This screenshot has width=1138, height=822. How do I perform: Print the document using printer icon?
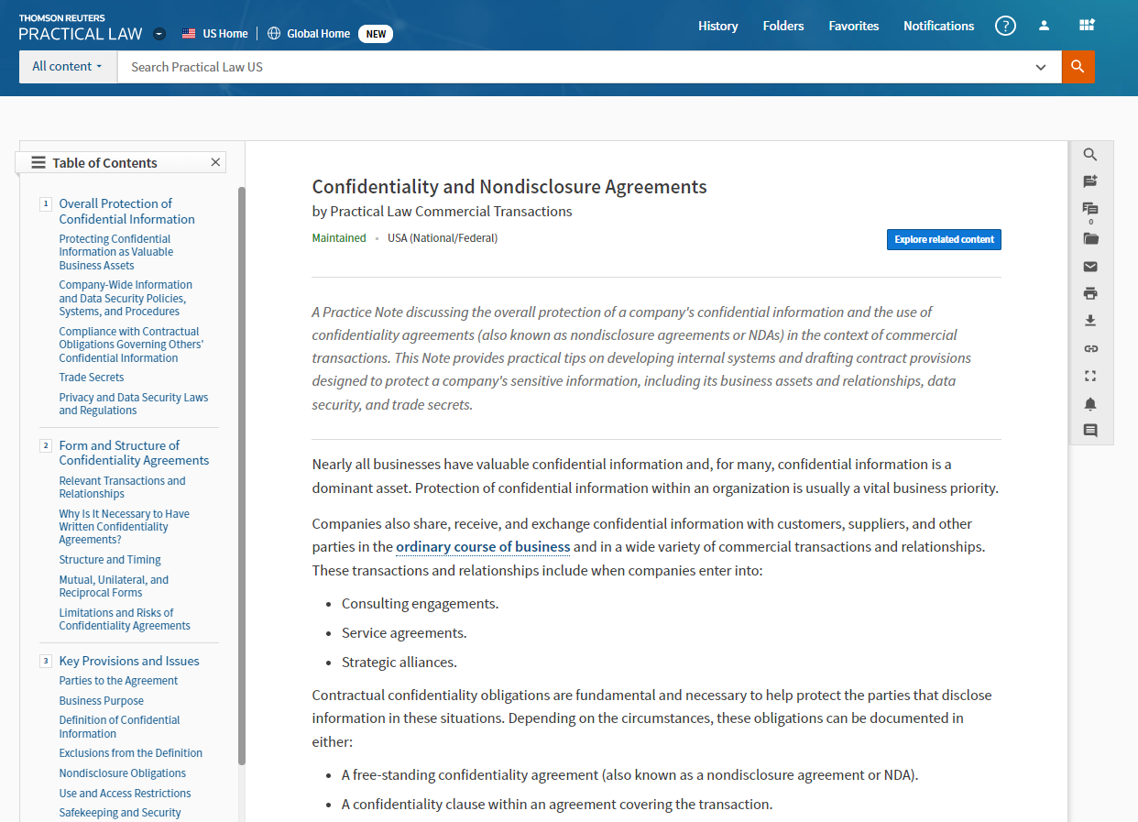(1090, 294)
